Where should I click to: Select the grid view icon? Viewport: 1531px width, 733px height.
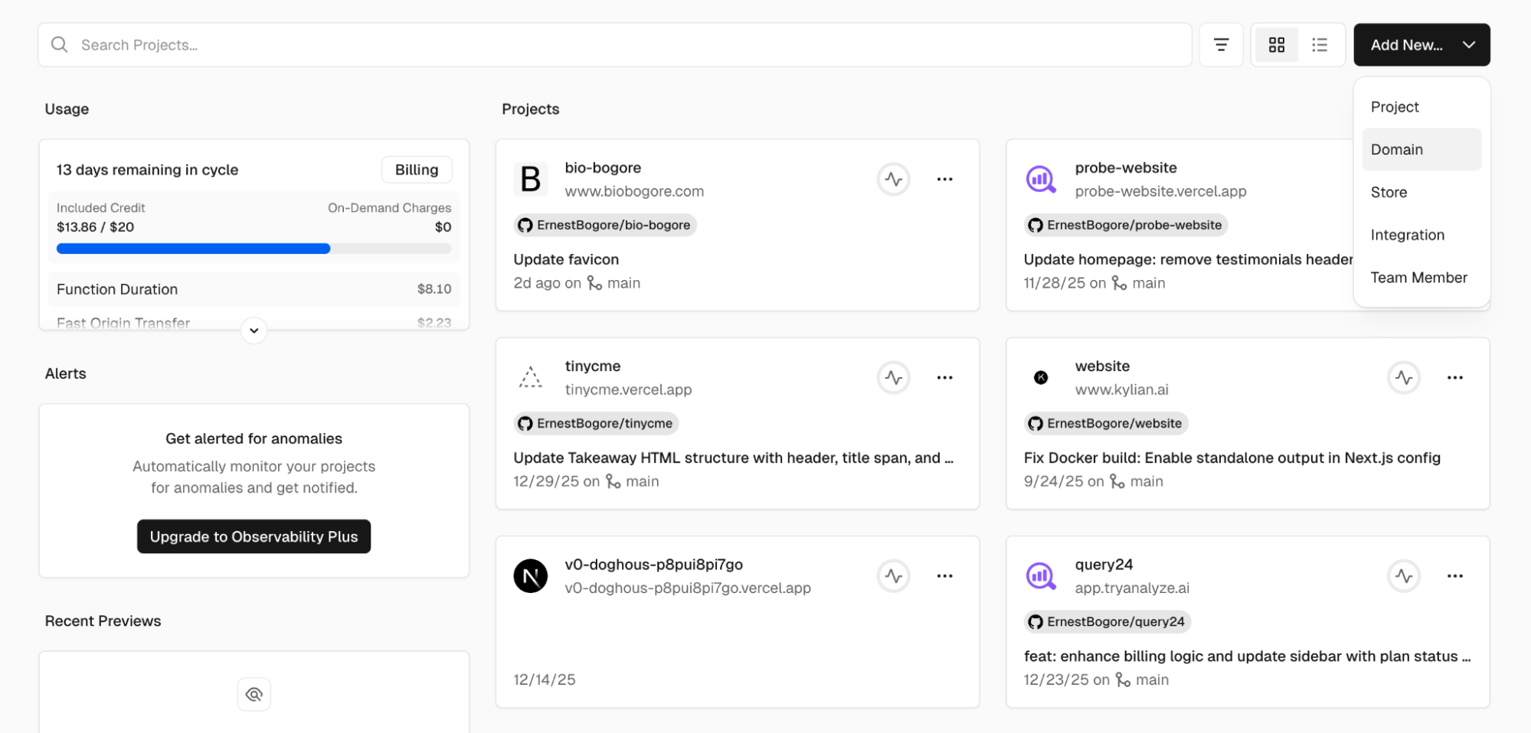pyautogui.click(x=1275, y=44)
